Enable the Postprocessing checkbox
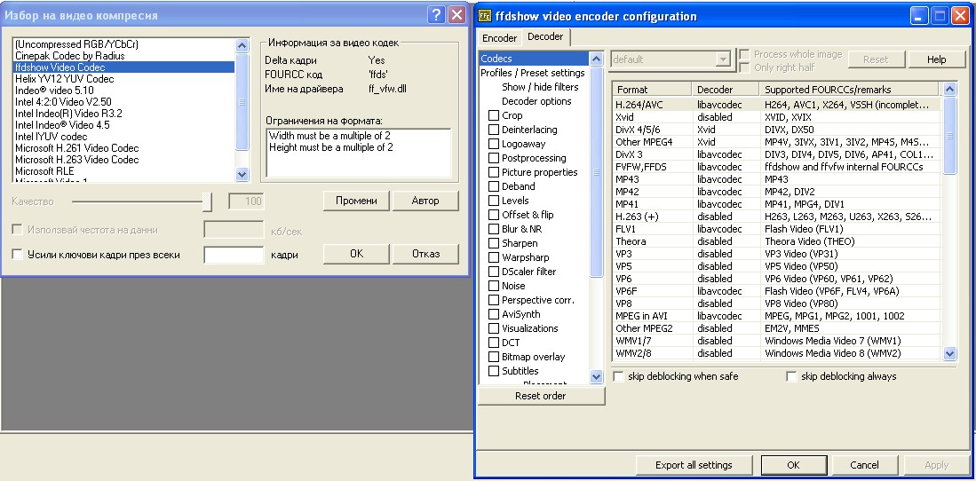The height and width of the screenshot is (481, 976). (494, 158)
